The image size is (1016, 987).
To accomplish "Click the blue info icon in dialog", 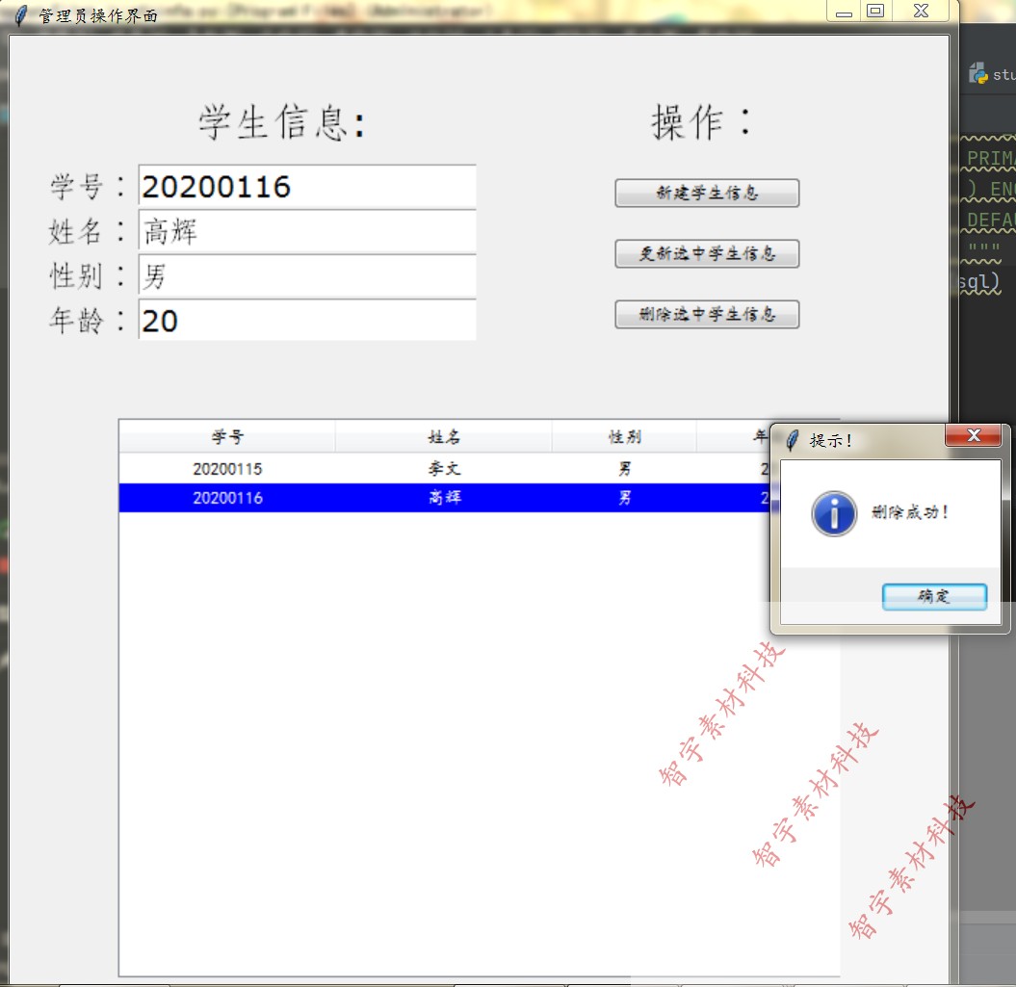I will (834, 513).
